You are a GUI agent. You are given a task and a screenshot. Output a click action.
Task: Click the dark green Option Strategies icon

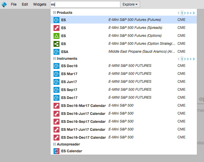coord(56,44)
